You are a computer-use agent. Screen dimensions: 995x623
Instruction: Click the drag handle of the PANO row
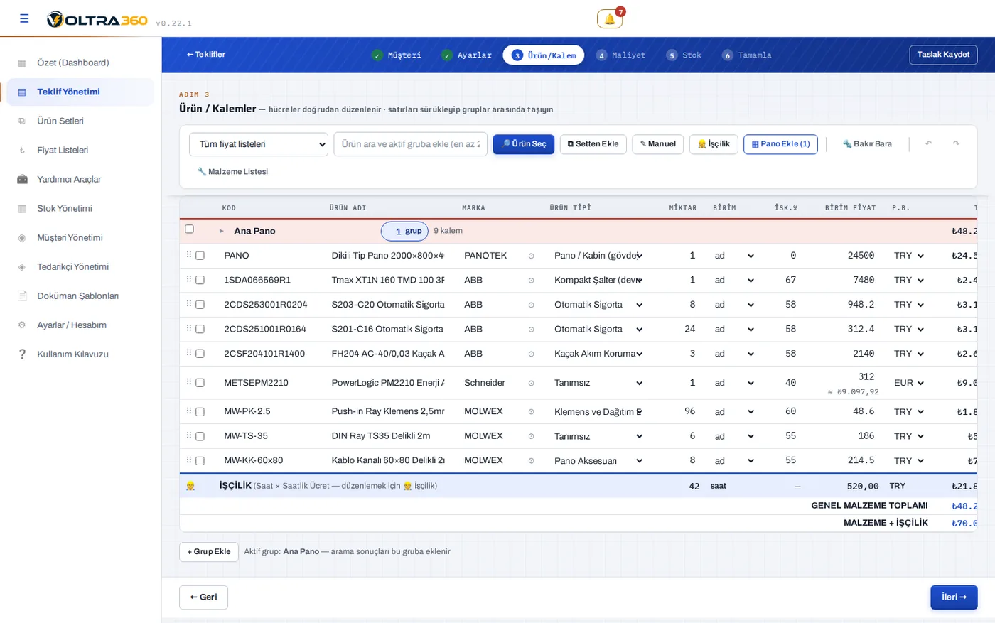[189, 254]
